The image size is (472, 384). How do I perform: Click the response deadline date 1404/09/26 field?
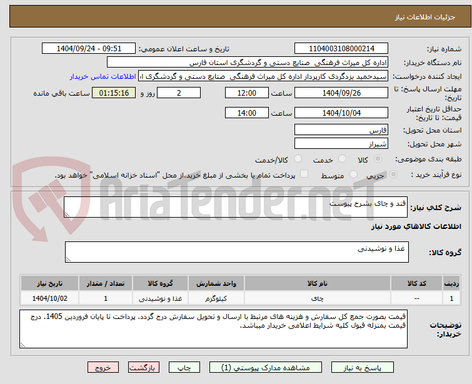pos(341,93)
